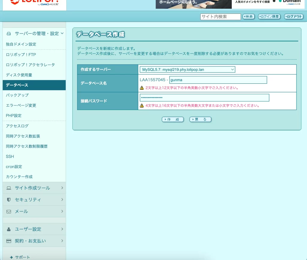307x260 pixels.
Task: Click the shield icon beside セキュリティ
Action: point(9,200)
